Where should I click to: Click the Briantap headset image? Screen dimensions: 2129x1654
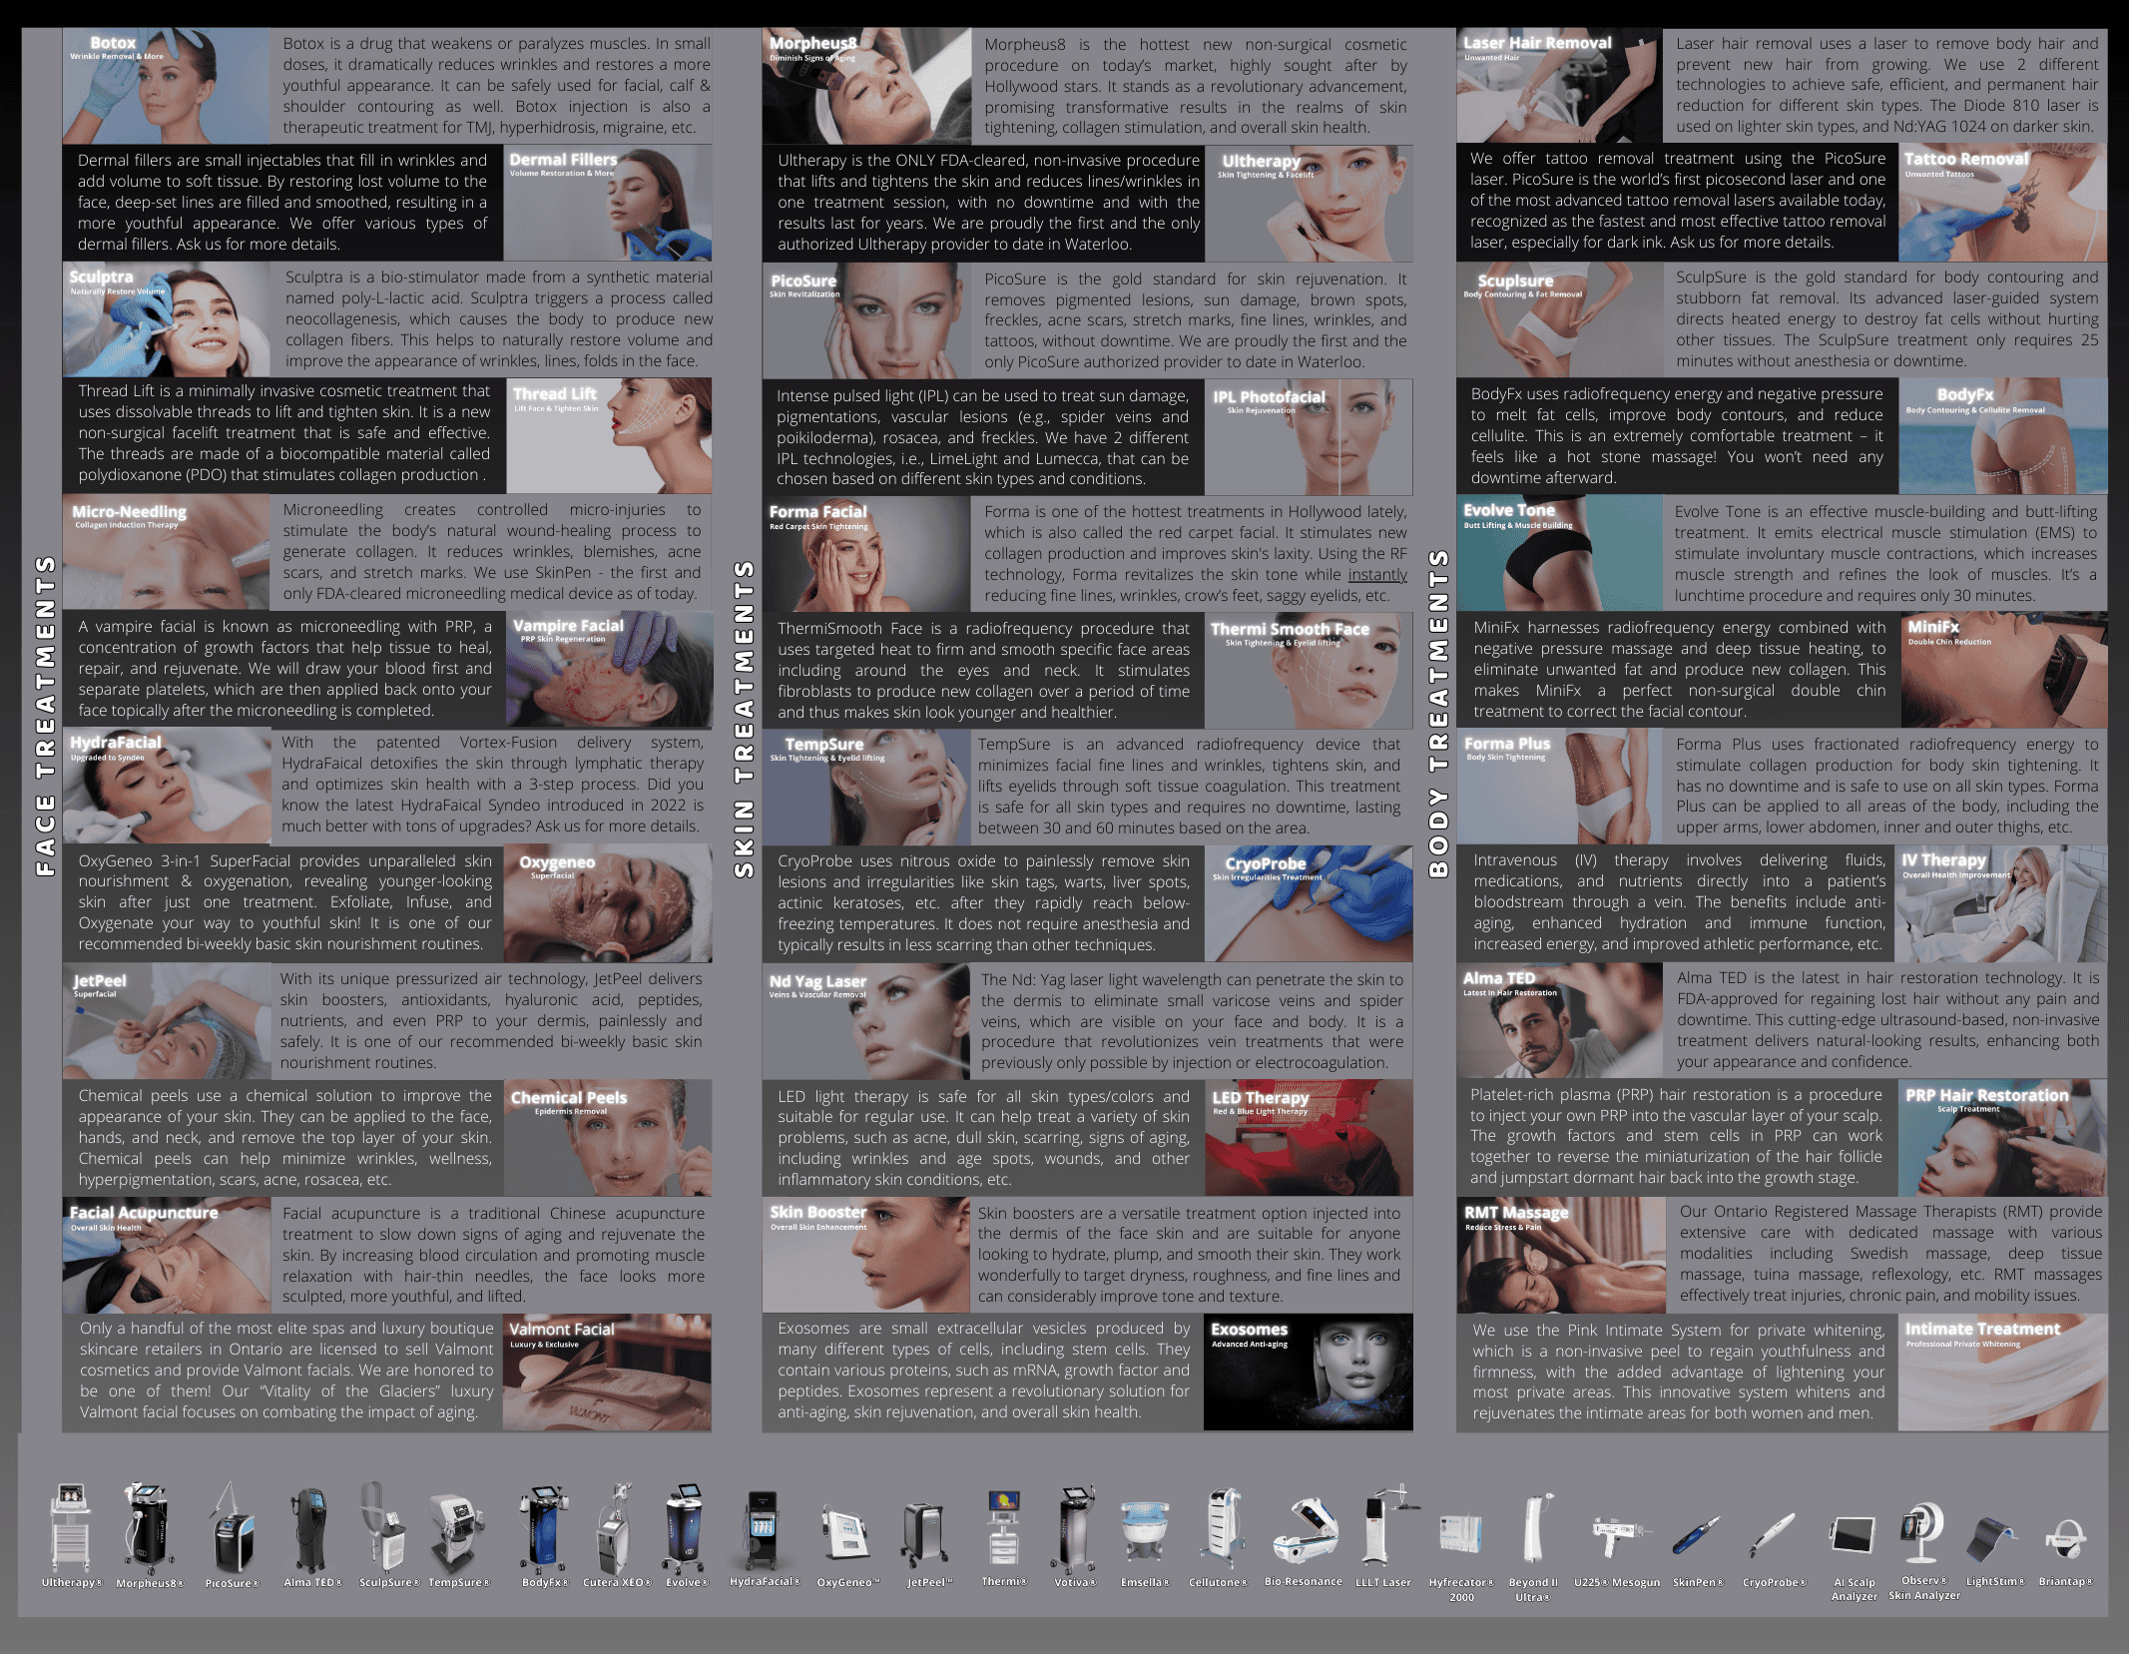2066,1541
